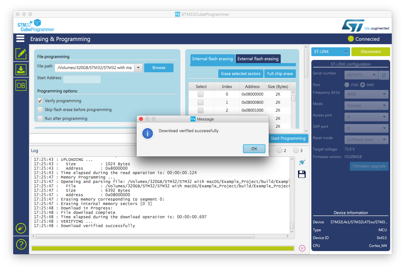The image size is (405, 270).
Task: Click Firmware upgrade button
Action: pos(369,166)
